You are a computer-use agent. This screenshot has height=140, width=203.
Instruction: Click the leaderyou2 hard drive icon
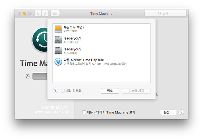tap(58, 51)
